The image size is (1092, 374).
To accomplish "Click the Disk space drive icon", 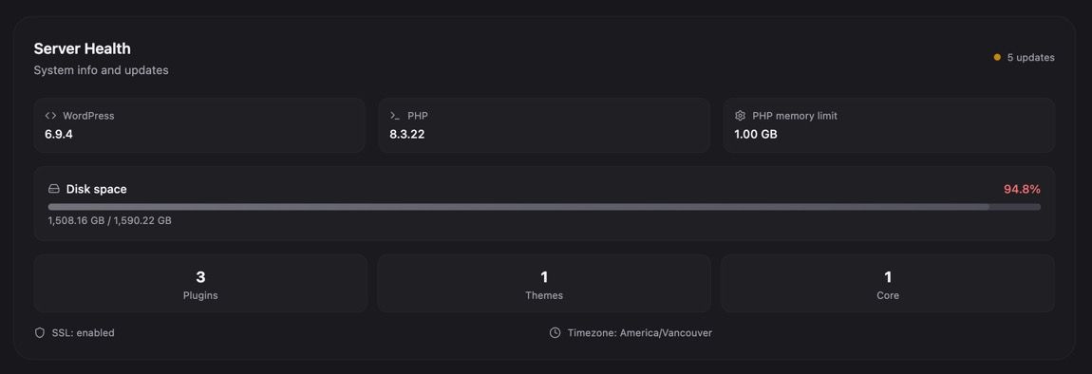I will pos(53,189).
